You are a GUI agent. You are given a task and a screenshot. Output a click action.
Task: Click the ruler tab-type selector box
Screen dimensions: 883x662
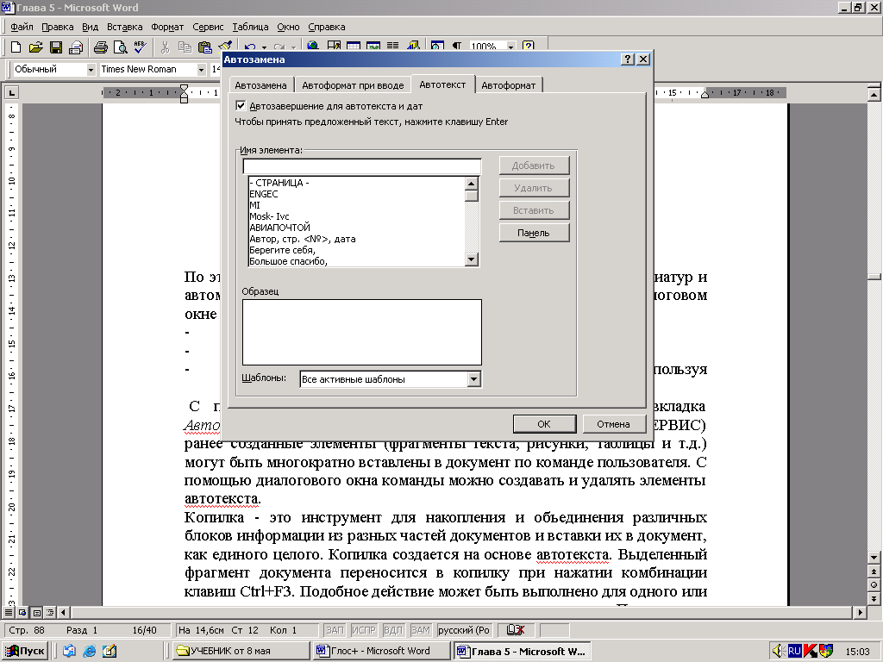coord(12,92)
